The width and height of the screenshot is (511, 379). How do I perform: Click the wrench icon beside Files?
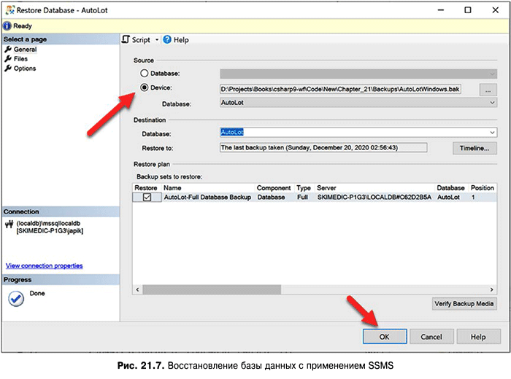pyautogui.click(x=8, y=59)
